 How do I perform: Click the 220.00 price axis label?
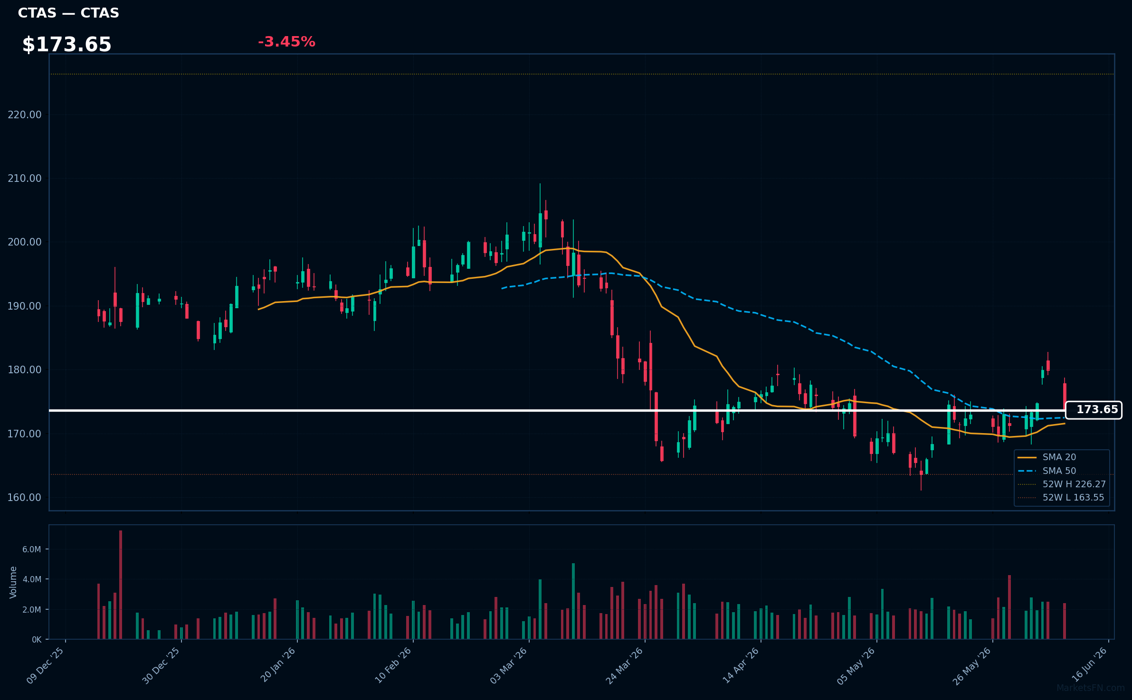tap(25, 114)
